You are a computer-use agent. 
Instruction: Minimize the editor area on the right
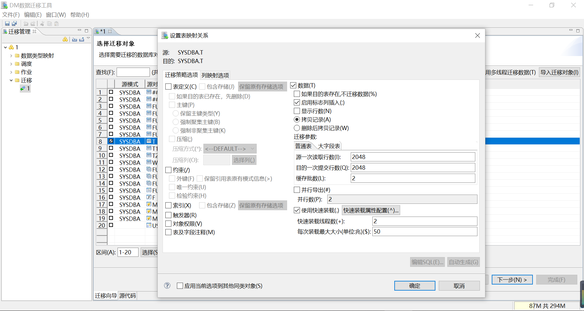(571, 30)
